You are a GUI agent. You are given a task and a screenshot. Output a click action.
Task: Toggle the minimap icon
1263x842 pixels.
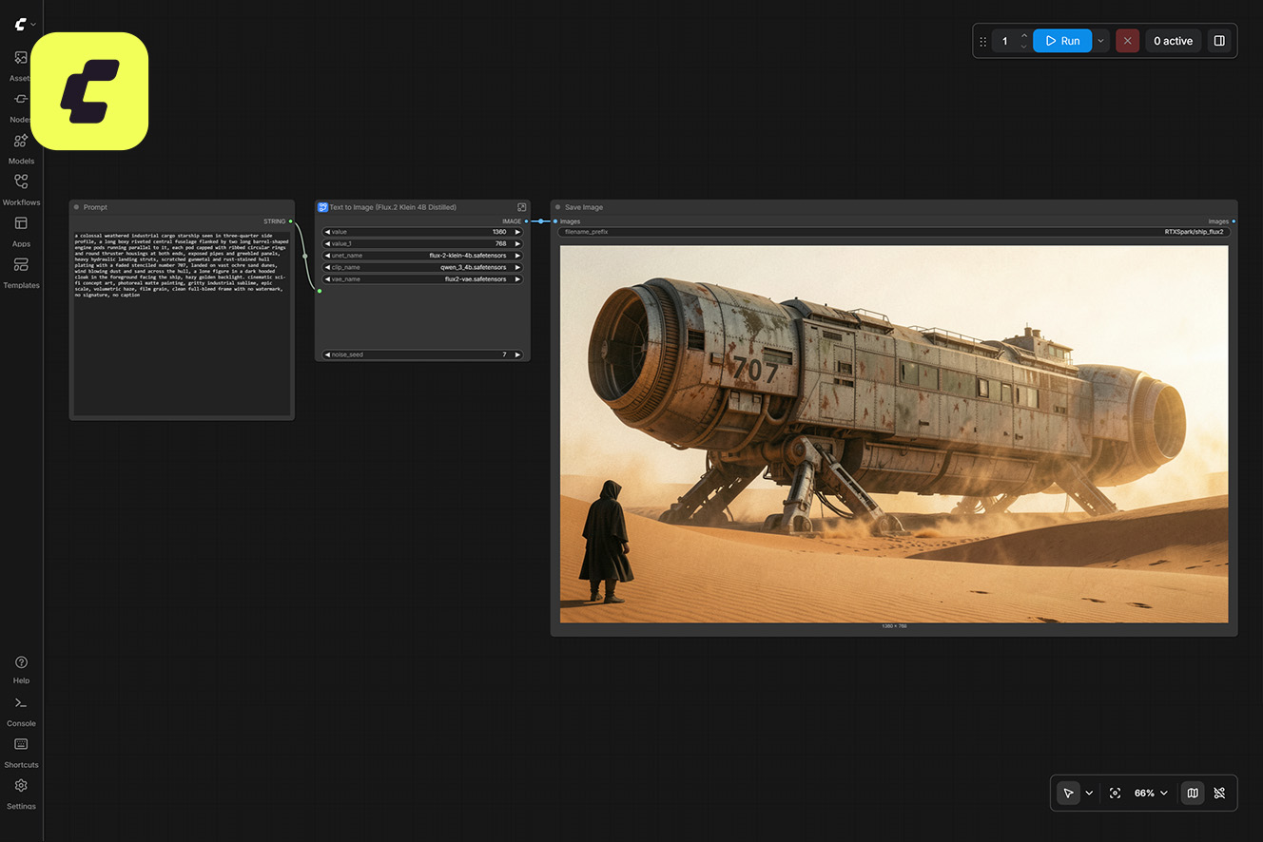click(x=1193, y=793)
